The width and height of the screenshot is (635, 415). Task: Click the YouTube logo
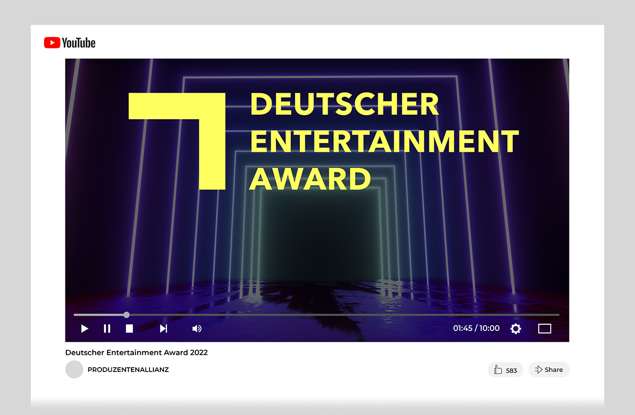pyautogui.click(x=70, y=43)
